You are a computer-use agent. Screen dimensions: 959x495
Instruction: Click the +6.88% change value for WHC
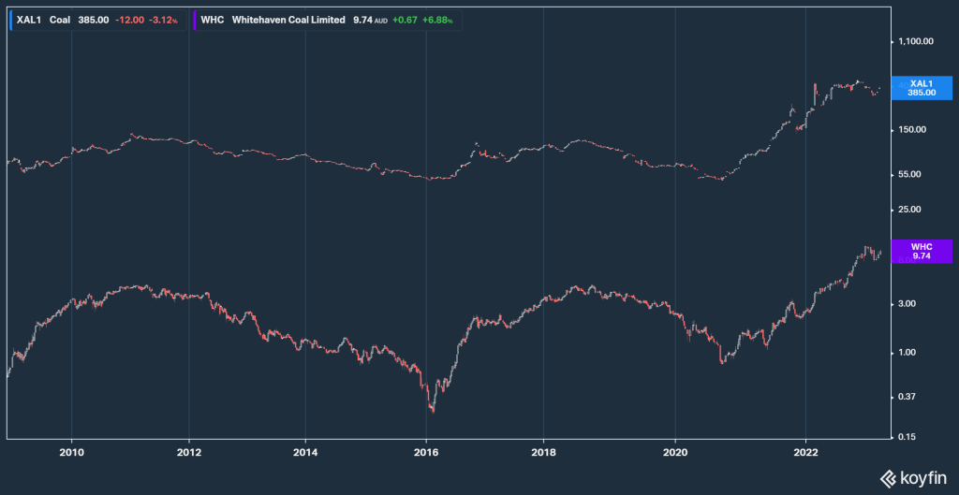click(x=440, y=19)
